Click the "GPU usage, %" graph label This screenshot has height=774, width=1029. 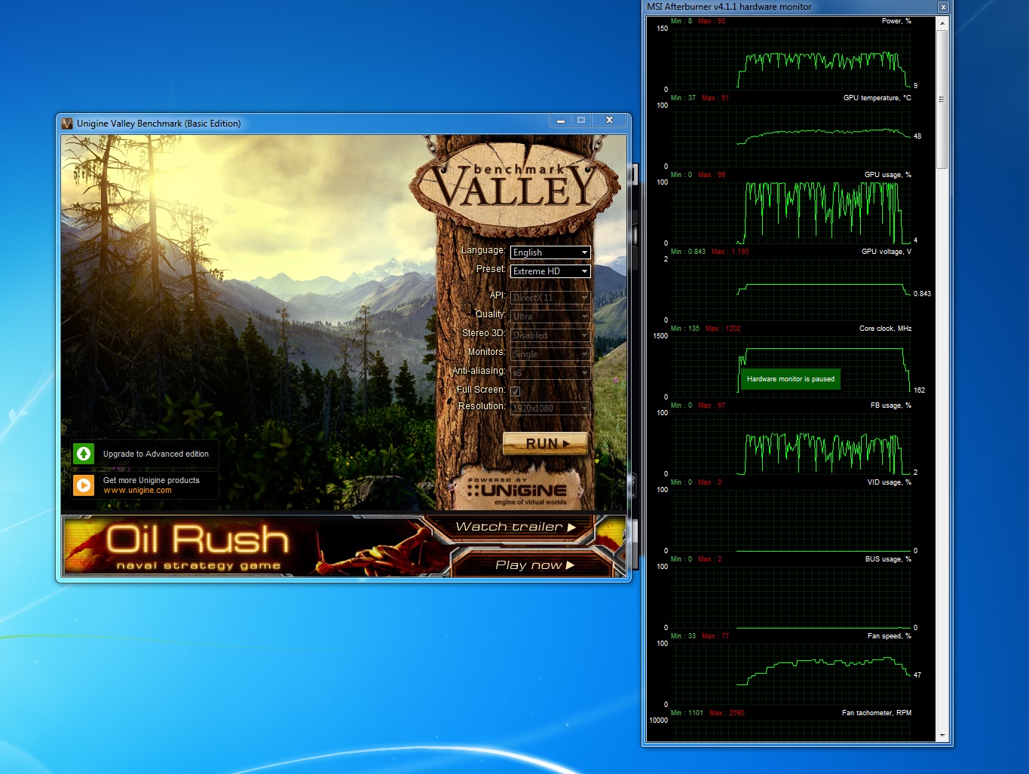[888, 175]
